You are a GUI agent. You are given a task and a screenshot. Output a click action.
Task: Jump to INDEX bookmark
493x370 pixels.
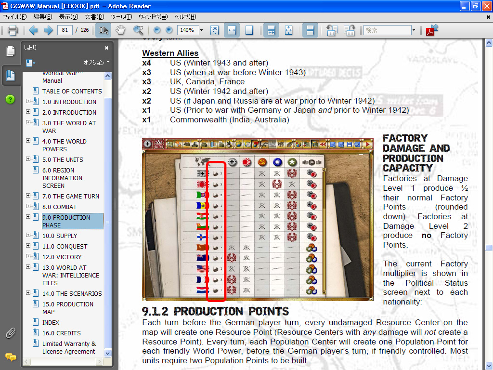click(x=51, y=322)
